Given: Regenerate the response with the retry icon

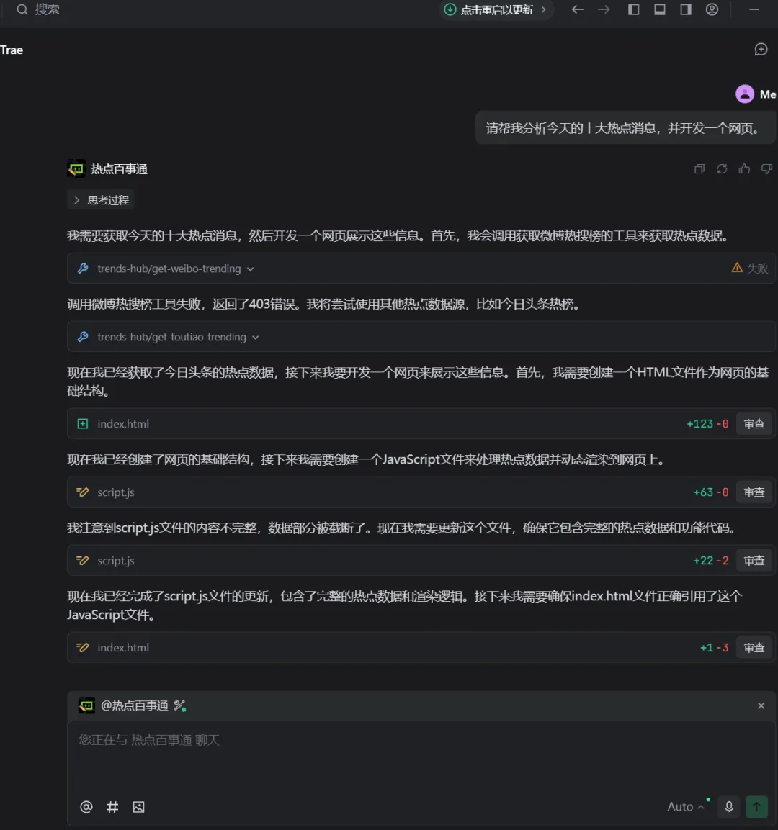Looking at the screenshot, I should pos(722,169).
